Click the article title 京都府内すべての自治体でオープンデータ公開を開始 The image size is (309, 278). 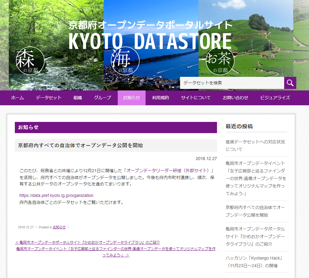[81, 145]
